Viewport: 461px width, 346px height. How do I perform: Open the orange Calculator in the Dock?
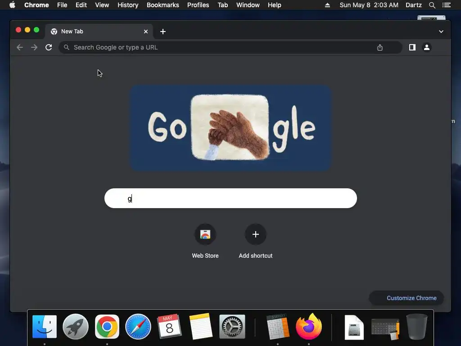(x=277, y=327)
